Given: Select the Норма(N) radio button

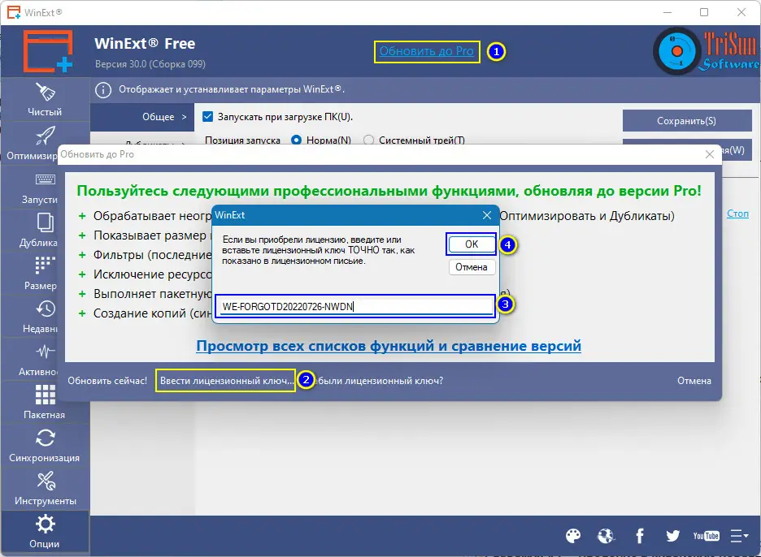Looking at the screenshot, I should click(296, 140).
